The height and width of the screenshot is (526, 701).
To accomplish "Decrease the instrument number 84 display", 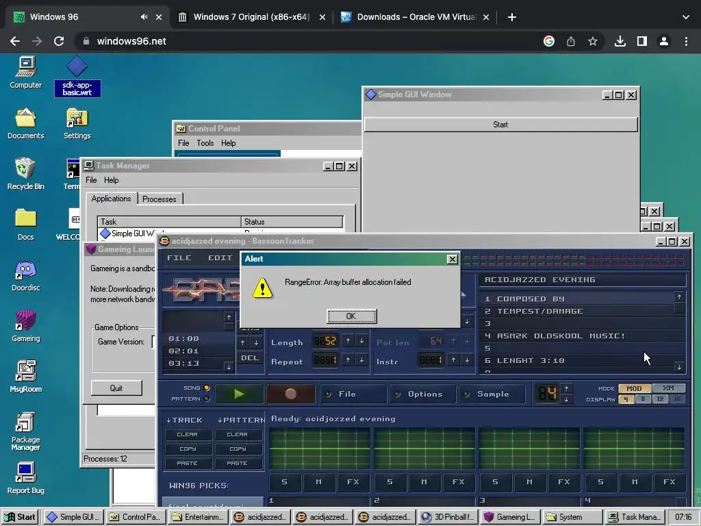I will 566,399.
